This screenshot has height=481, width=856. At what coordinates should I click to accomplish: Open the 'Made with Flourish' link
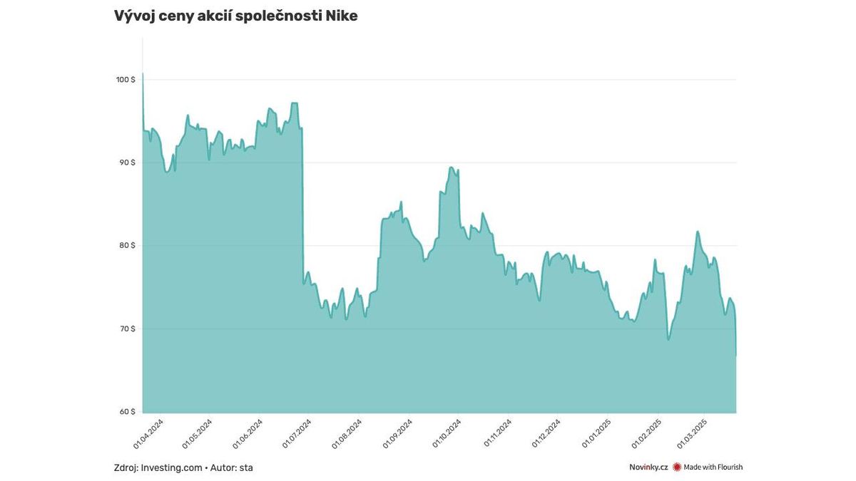pos(713,467)
